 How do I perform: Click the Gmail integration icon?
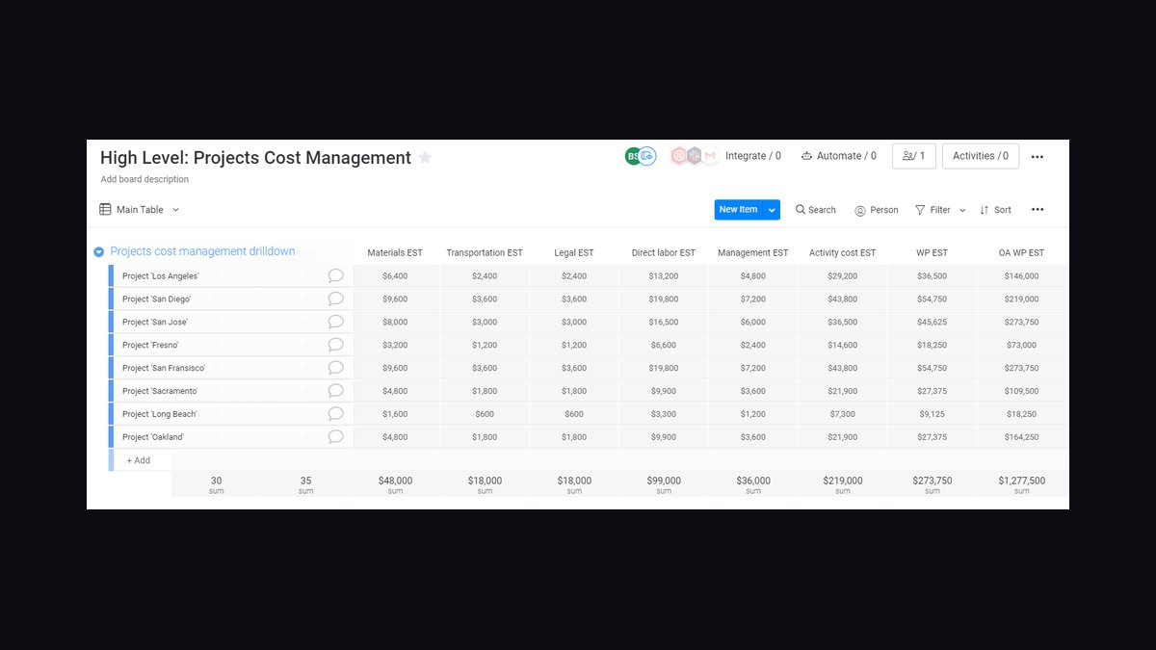point(710,156)
